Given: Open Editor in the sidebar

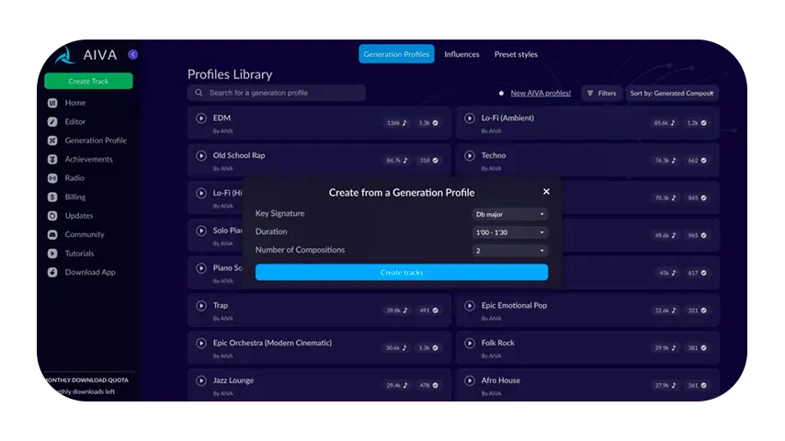Looking at the screenshot, I should [75, 121].
